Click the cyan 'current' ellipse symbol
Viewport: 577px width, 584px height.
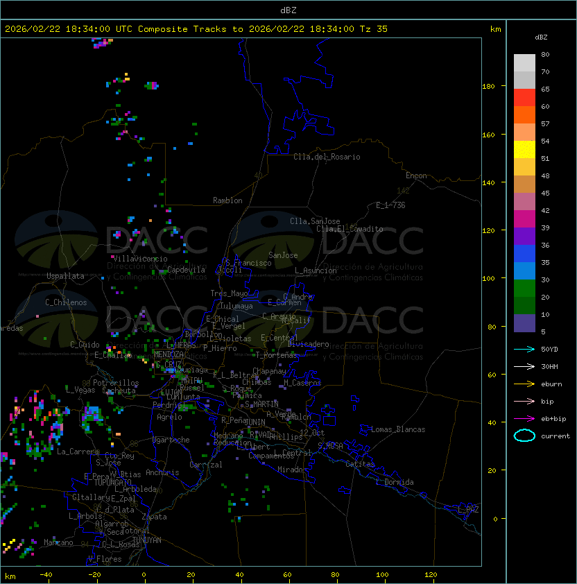point(524,436)
